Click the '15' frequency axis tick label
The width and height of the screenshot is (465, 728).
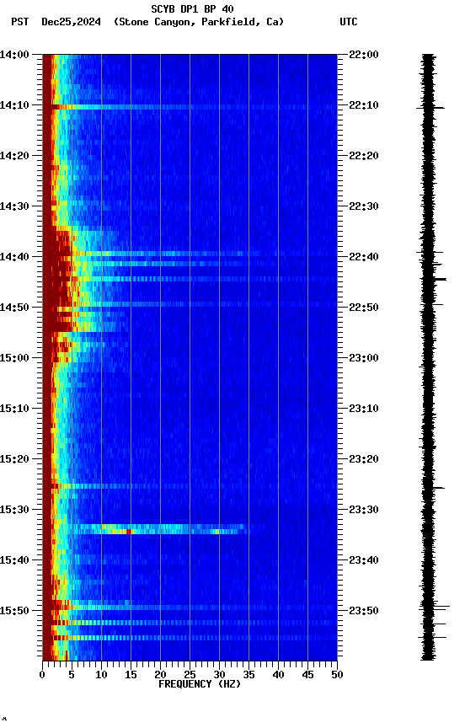coord(131,675)
